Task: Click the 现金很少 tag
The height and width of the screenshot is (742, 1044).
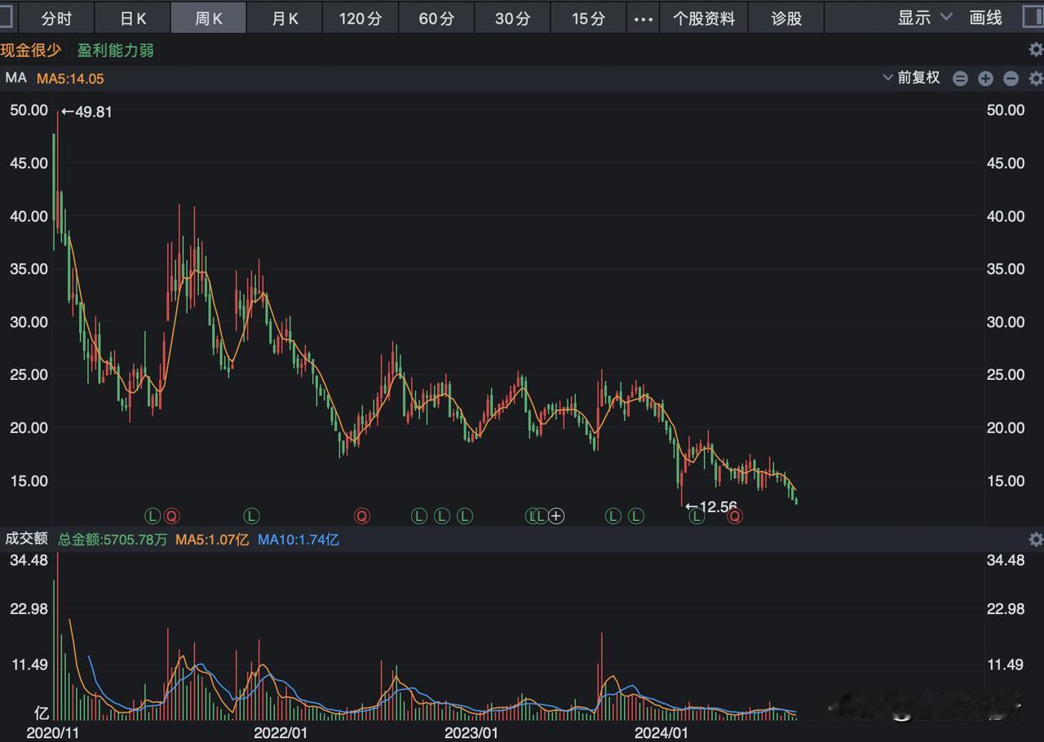Action: click(31, 51)
